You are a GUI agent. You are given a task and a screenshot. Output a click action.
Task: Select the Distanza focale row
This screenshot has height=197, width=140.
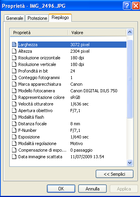coord(69,124)
